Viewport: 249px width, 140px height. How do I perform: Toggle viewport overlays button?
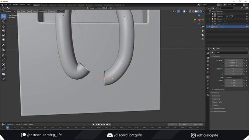184,11
